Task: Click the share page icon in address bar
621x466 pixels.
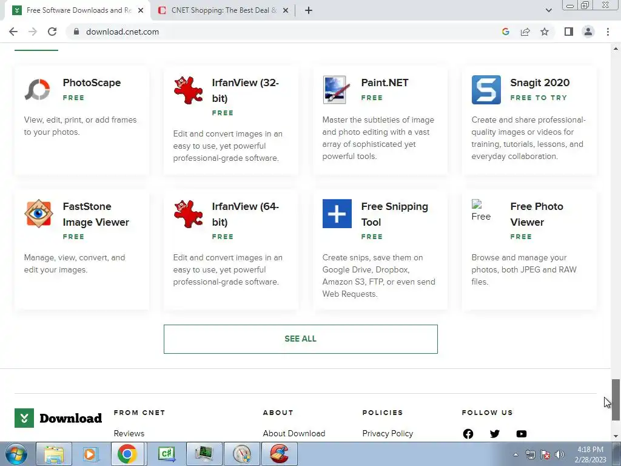Action: (x=525, y=32)
